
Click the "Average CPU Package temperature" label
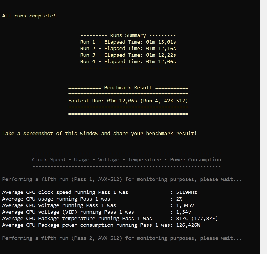point(77,219)
